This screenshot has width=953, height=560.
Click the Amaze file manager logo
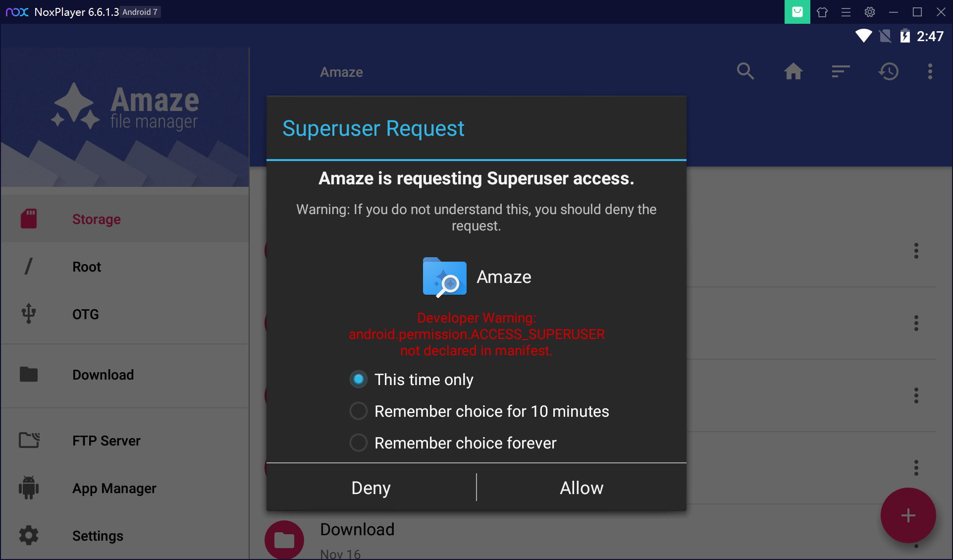click(x=125, y=107)
